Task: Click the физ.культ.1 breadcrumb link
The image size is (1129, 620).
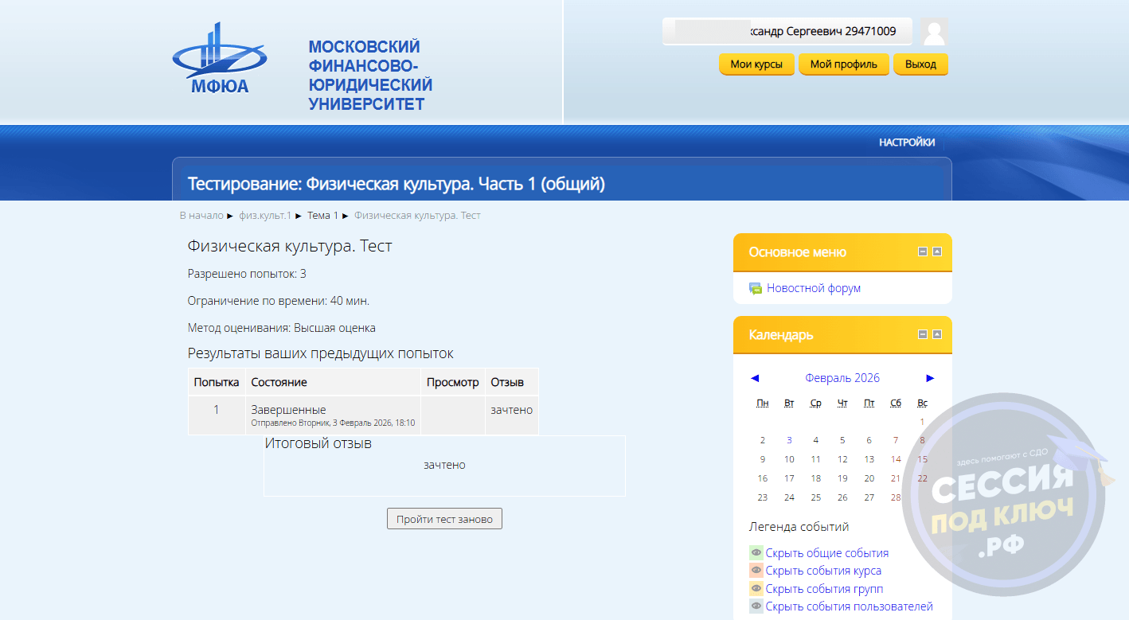Action: pyautogui.click(x=265, y=216)
